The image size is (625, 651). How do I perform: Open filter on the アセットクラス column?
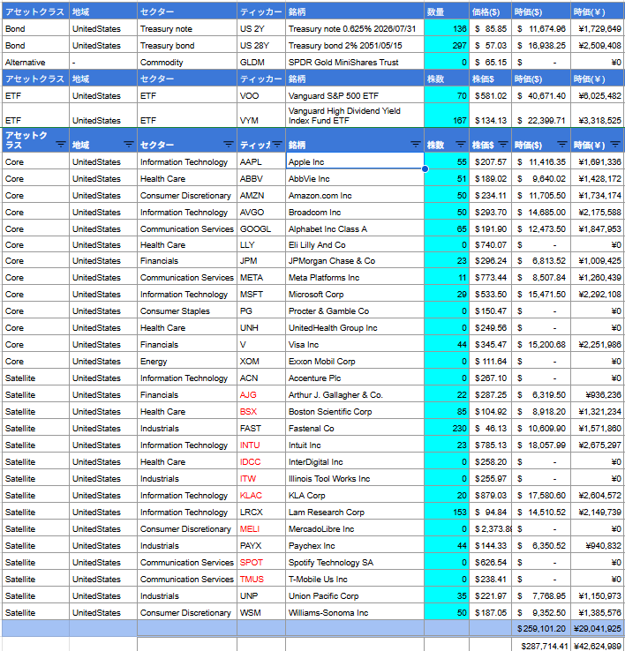[61, 145]
